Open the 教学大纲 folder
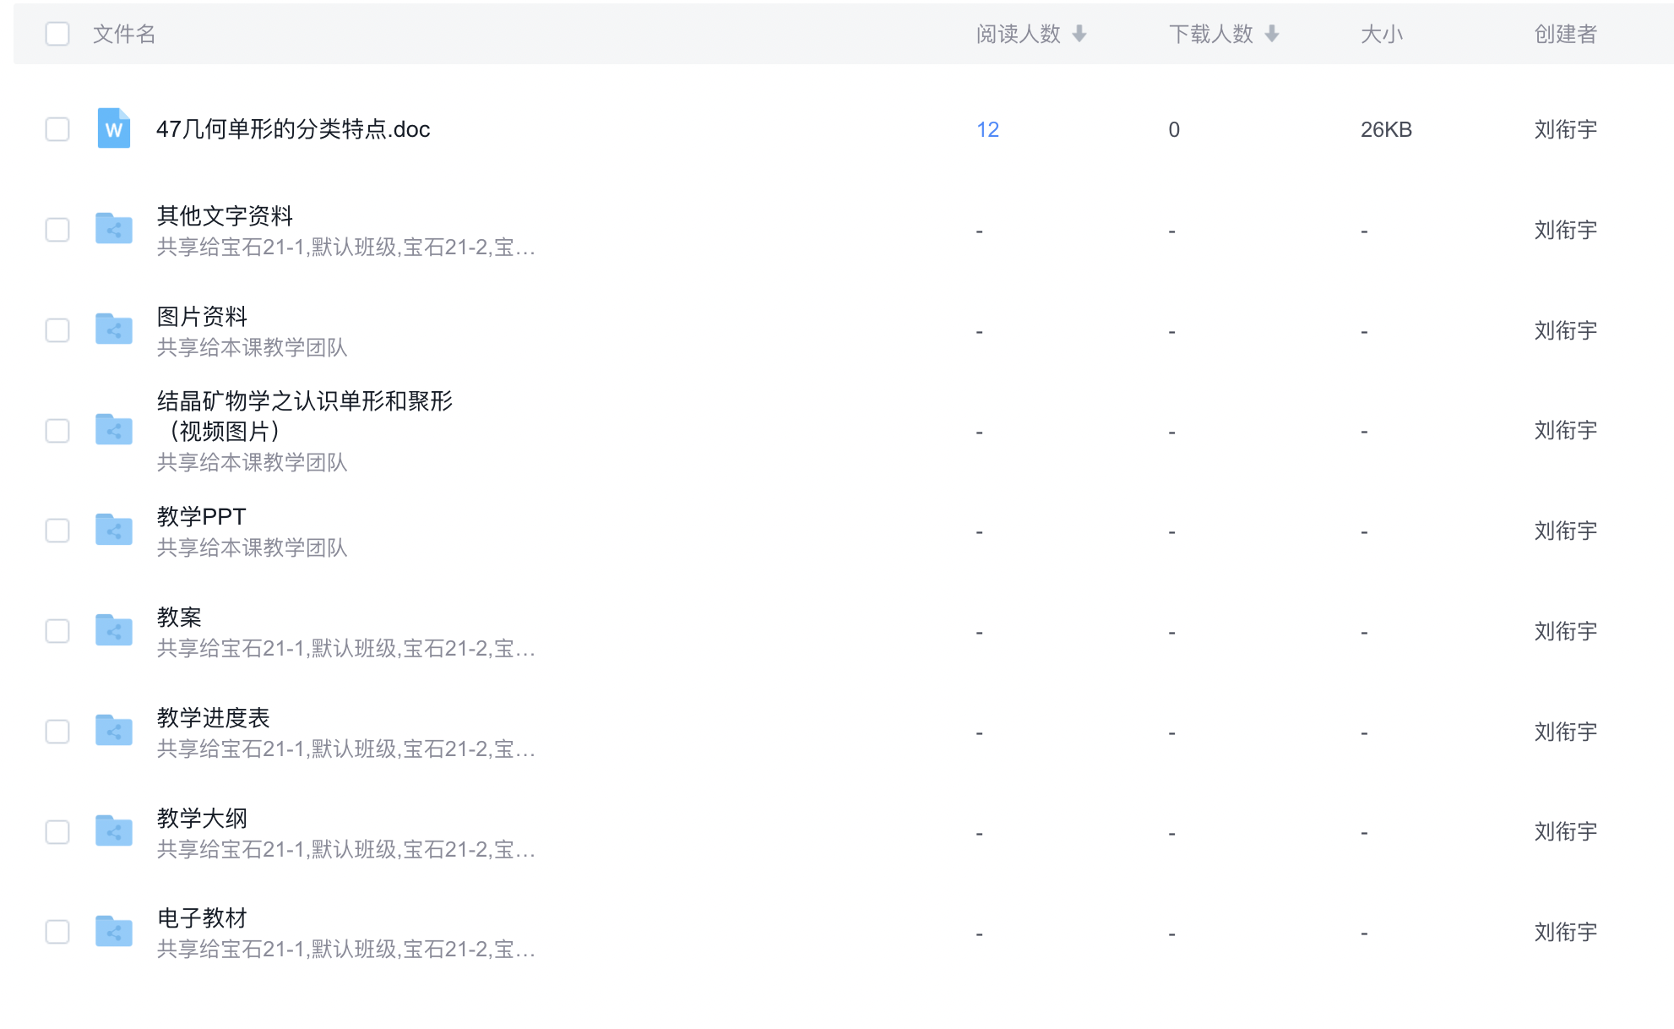 point(202,818)
